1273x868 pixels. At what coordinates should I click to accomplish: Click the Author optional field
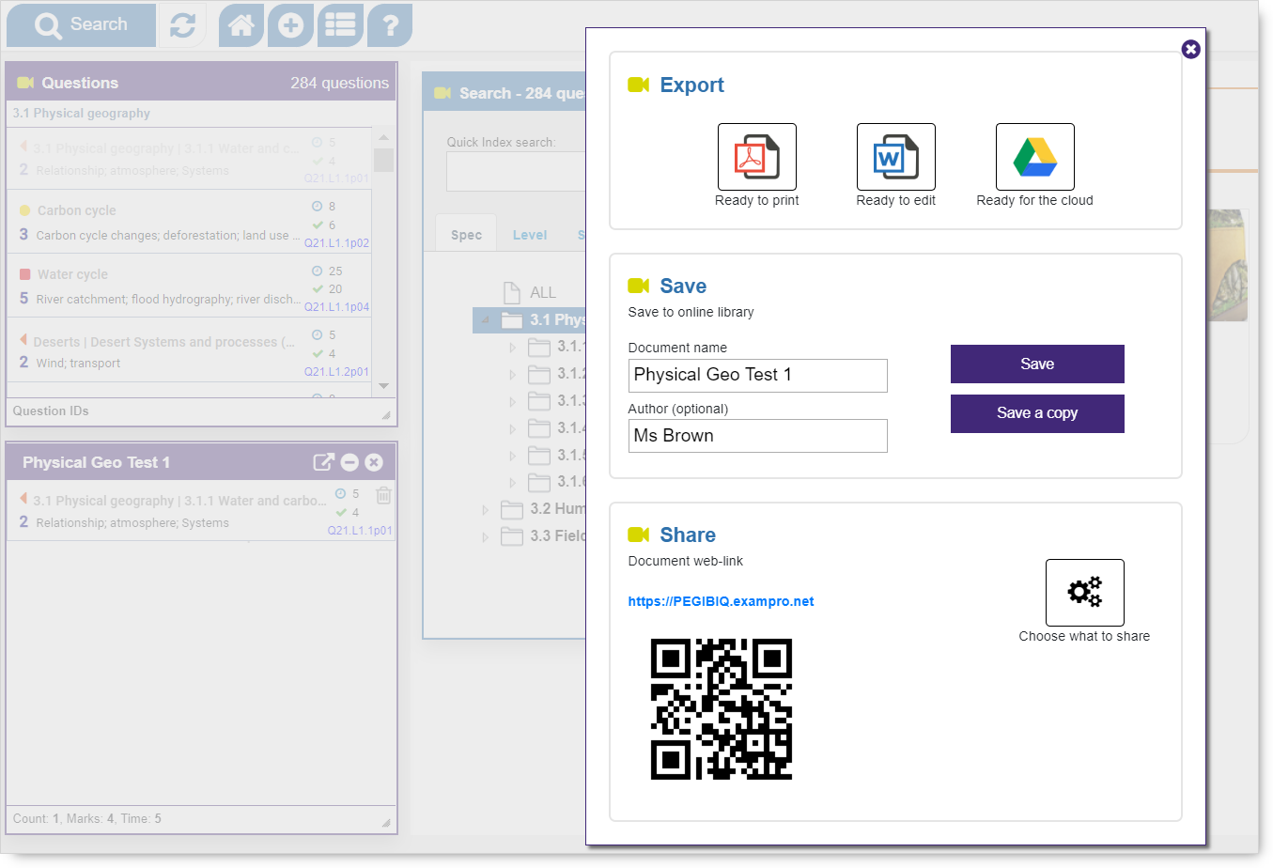757,436
